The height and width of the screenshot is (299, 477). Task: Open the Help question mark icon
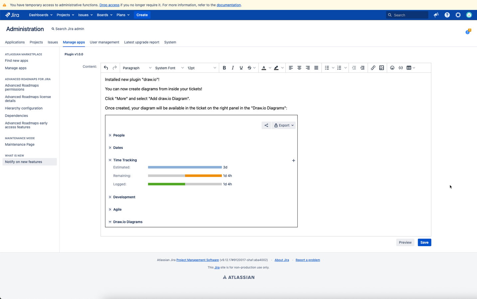447,15
